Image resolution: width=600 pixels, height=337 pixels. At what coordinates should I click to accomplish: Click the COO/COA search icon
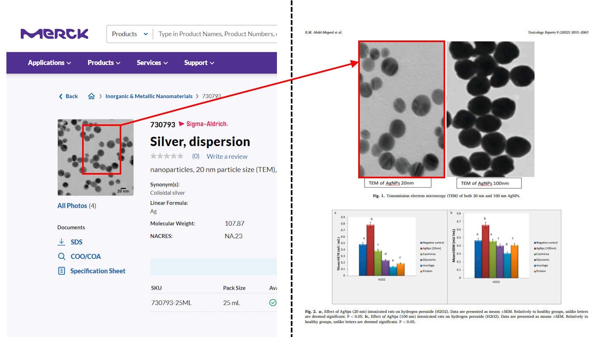62,256
